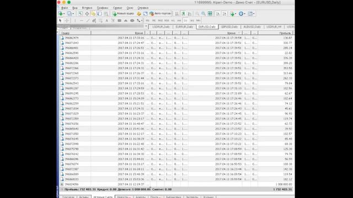Close the Navigator panel with the x
The image size is (353, 198).
click(146, 26)
